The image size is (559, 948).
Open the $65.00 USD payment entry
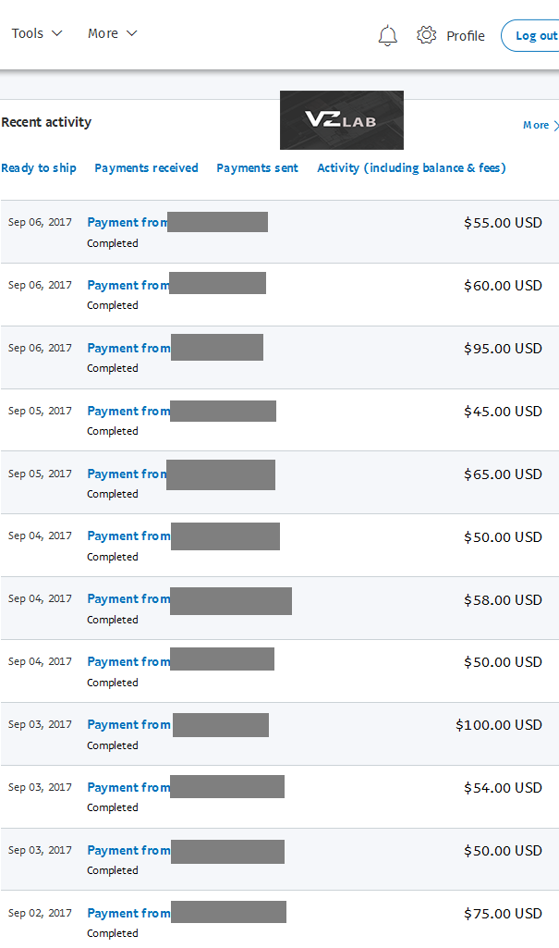(x=279, y=483)
